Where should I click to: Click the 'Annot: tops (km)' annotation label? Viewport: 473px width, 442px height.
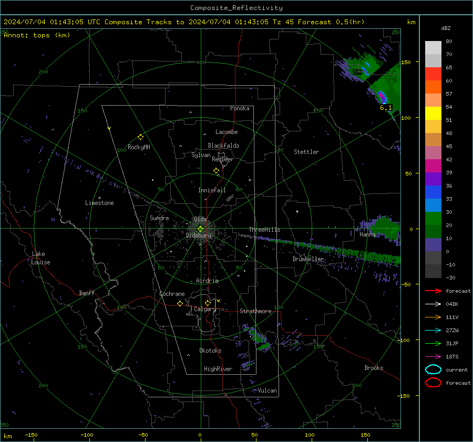[x=37, y=35]
